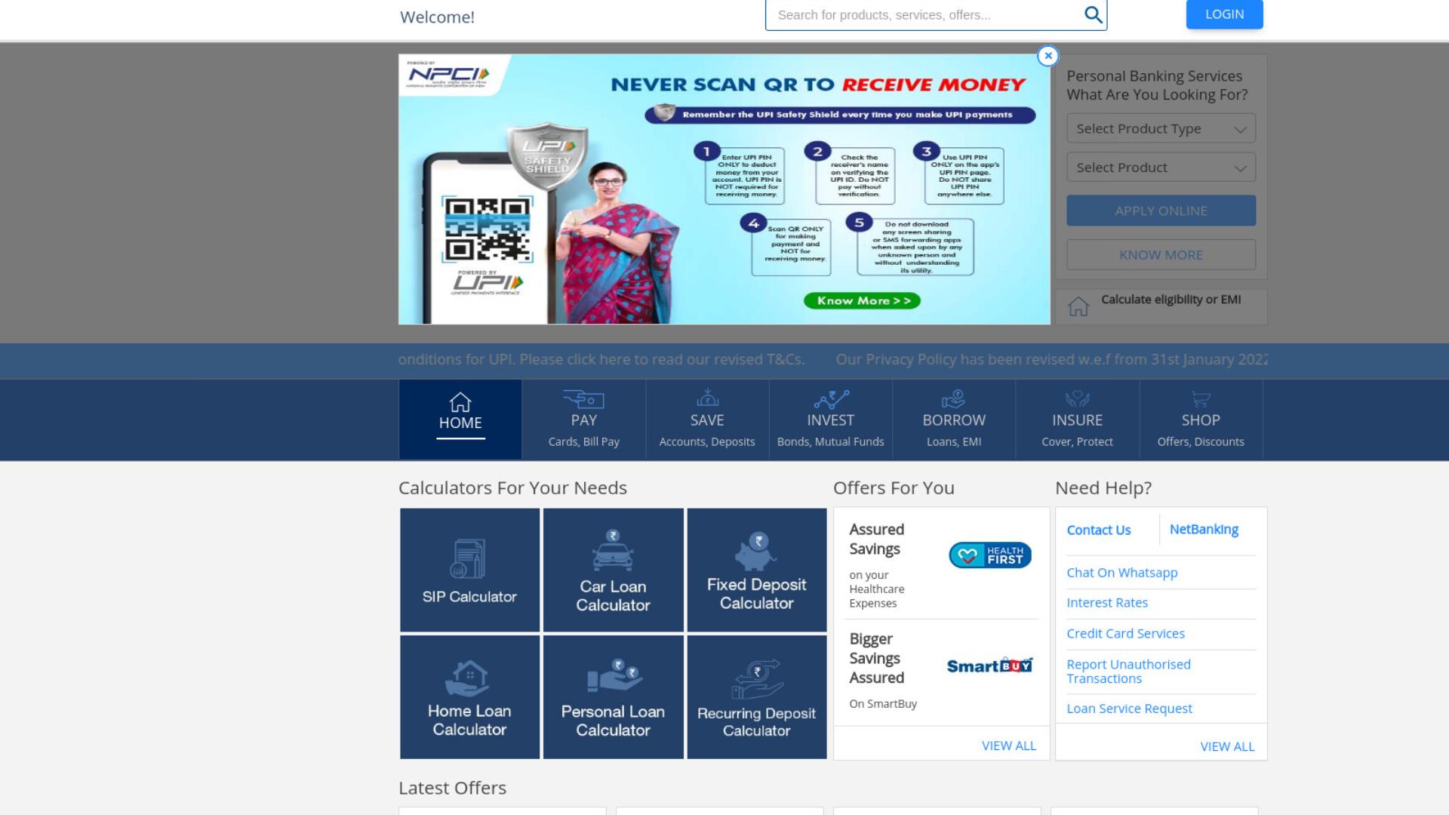Click the Invest chart icon

[x=831, y=398]
